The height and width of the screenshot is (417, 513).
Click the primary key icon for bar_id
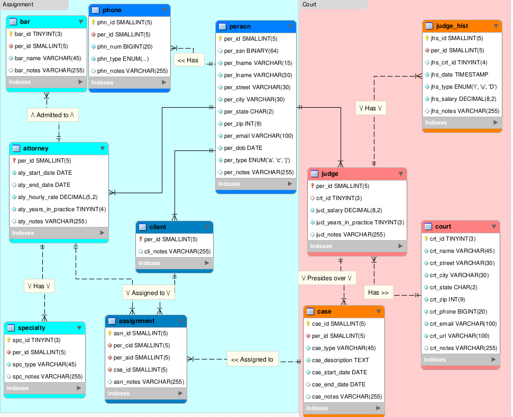tap(11, 34)
